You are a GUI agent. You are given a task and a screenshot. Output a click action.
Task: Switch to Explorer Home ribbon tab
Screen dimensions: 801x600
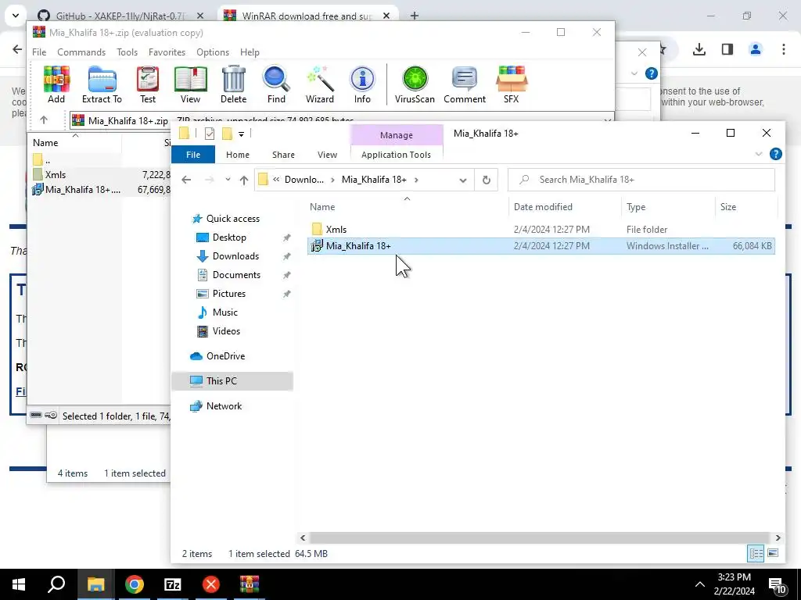(x=238, y=155)
